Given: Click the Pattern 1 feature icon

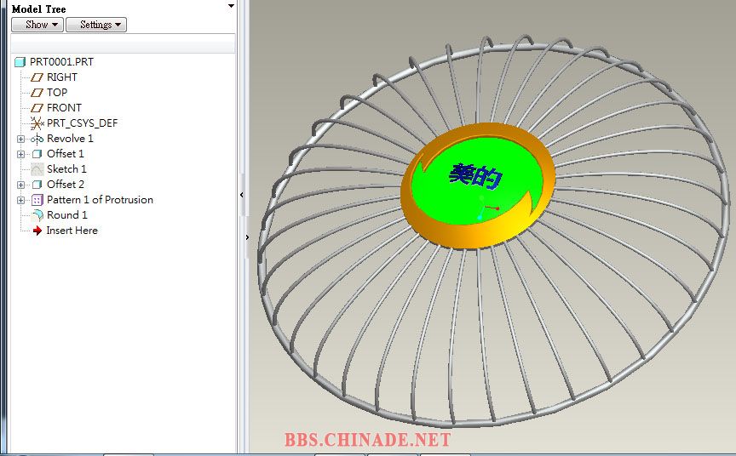Looking at the screenshot, I should [x=37, y=200].
